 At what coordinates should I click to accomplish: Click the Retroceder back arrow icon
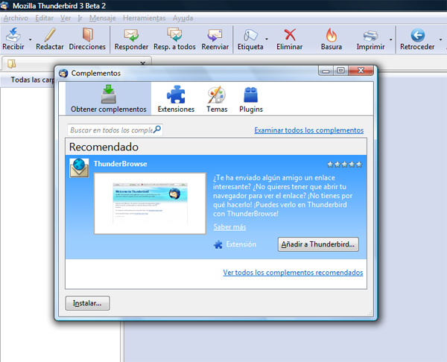418,35
